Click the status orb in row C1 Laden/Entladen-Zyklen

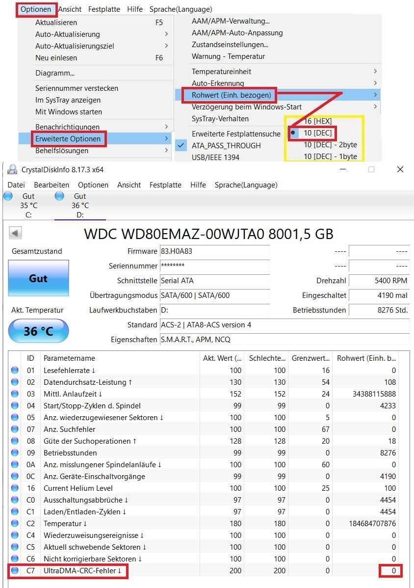tap(15, 511)
